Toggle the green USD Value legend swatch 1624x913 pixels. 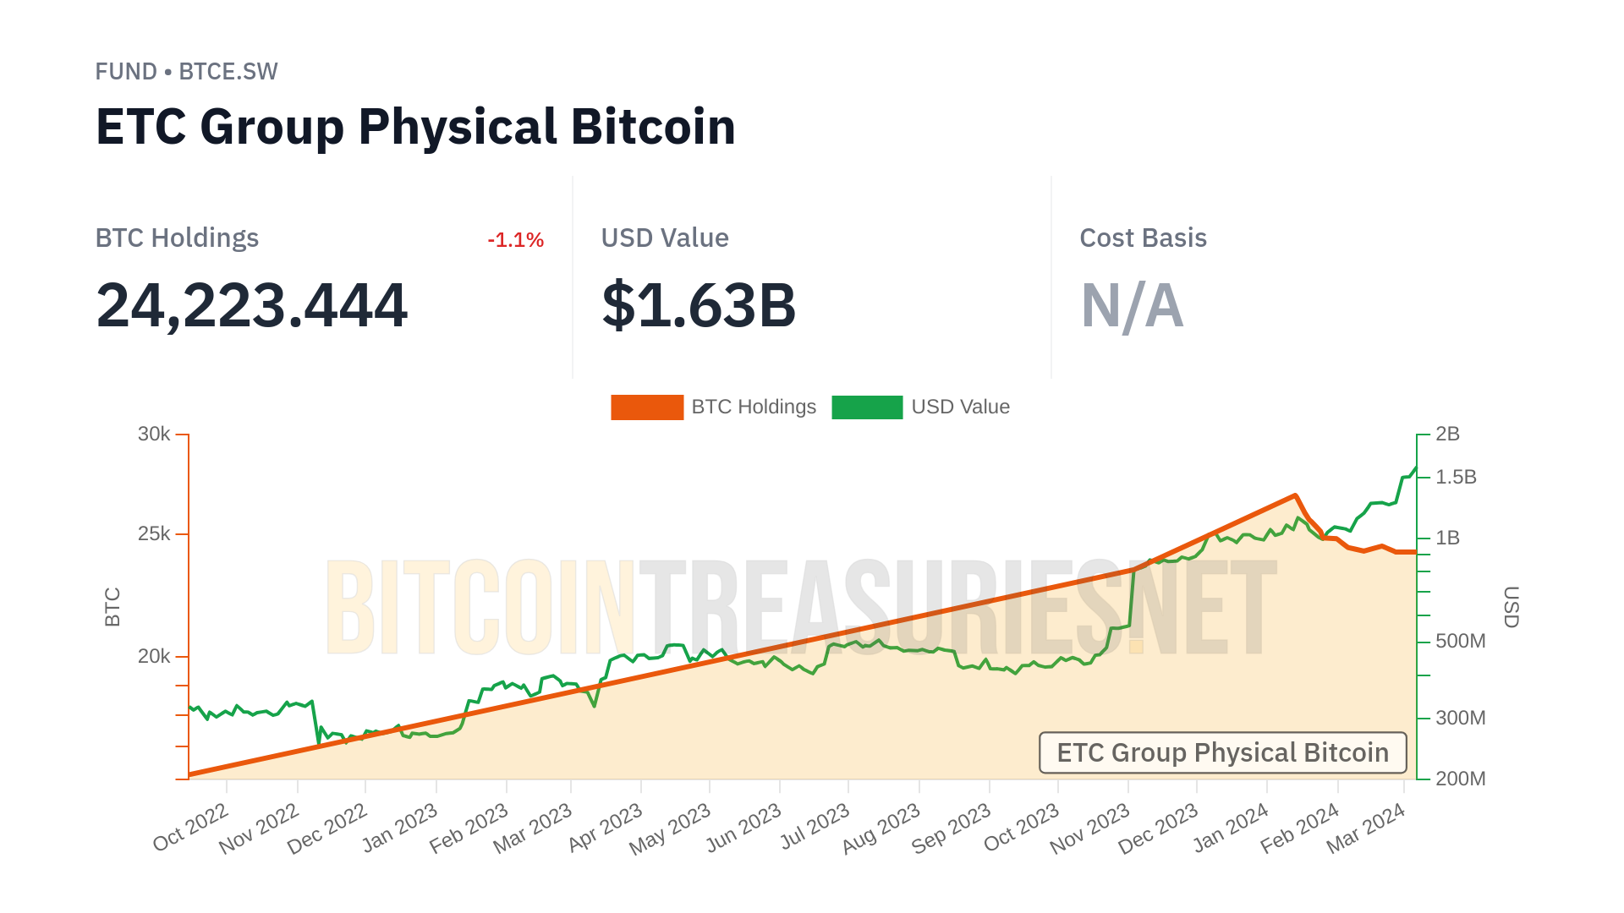pos(867,407)
